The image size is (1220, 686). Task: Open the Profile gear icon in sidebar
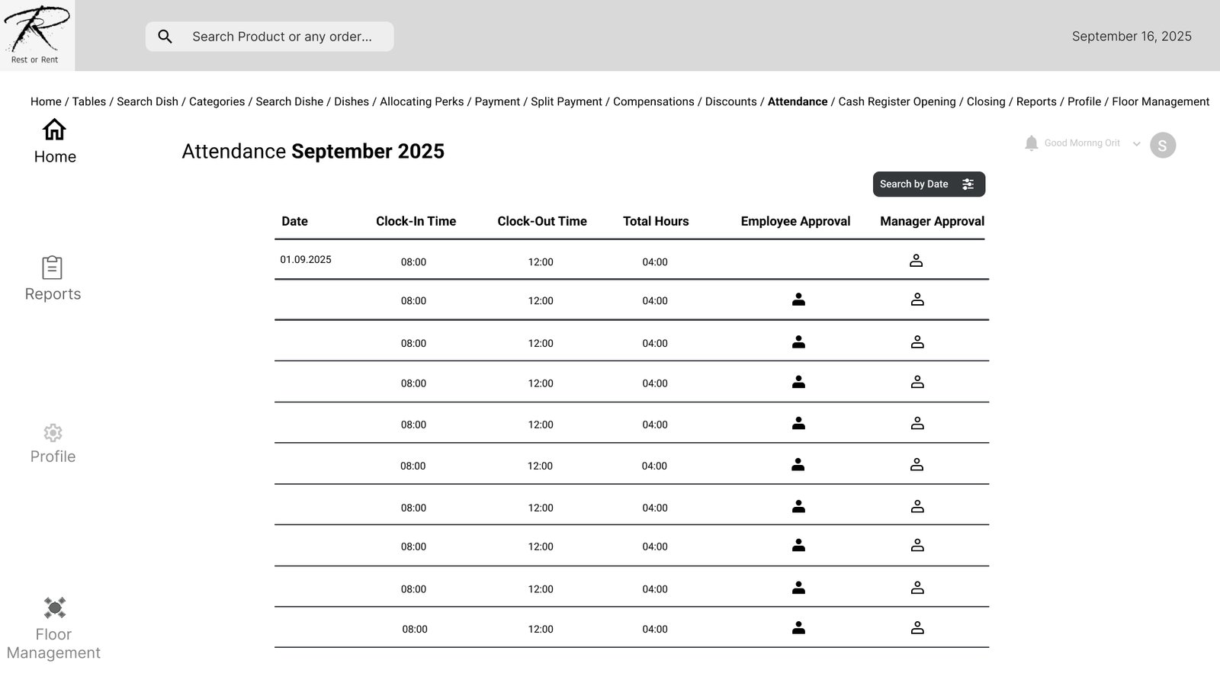(x=53, y=433)
